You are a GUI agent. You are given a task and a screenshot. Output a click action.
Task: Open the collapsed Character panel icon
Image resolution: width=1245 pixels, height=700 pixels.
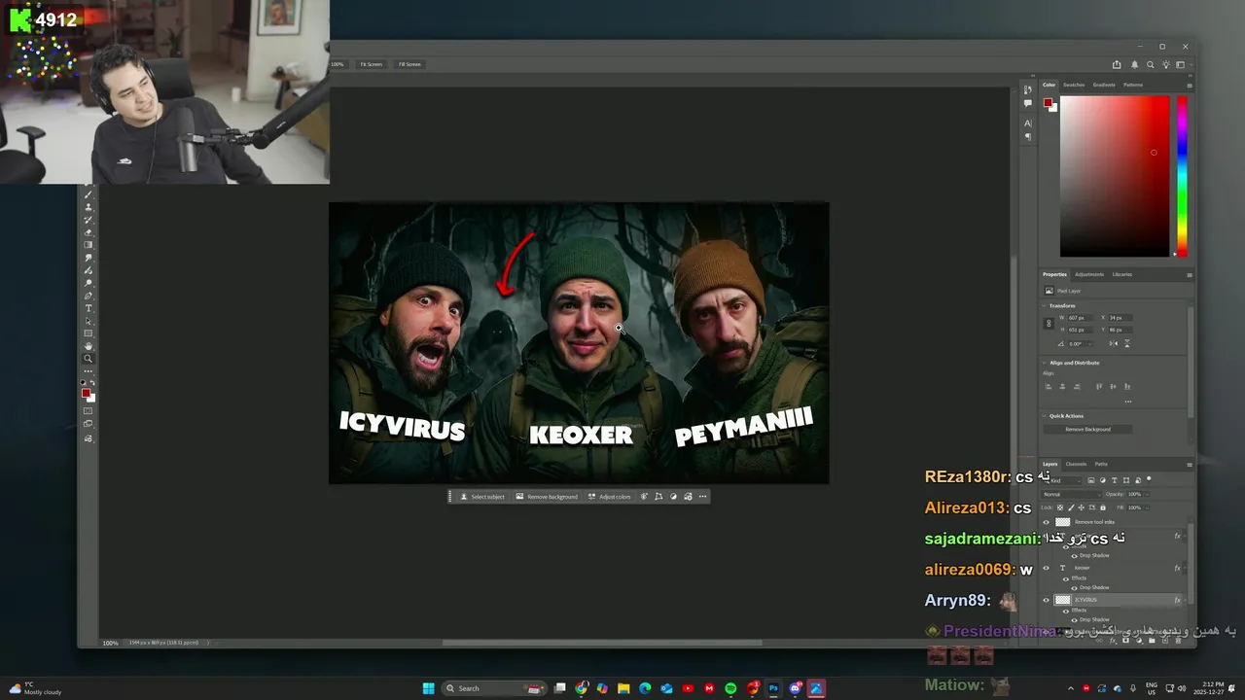[x=1027, y=123]
